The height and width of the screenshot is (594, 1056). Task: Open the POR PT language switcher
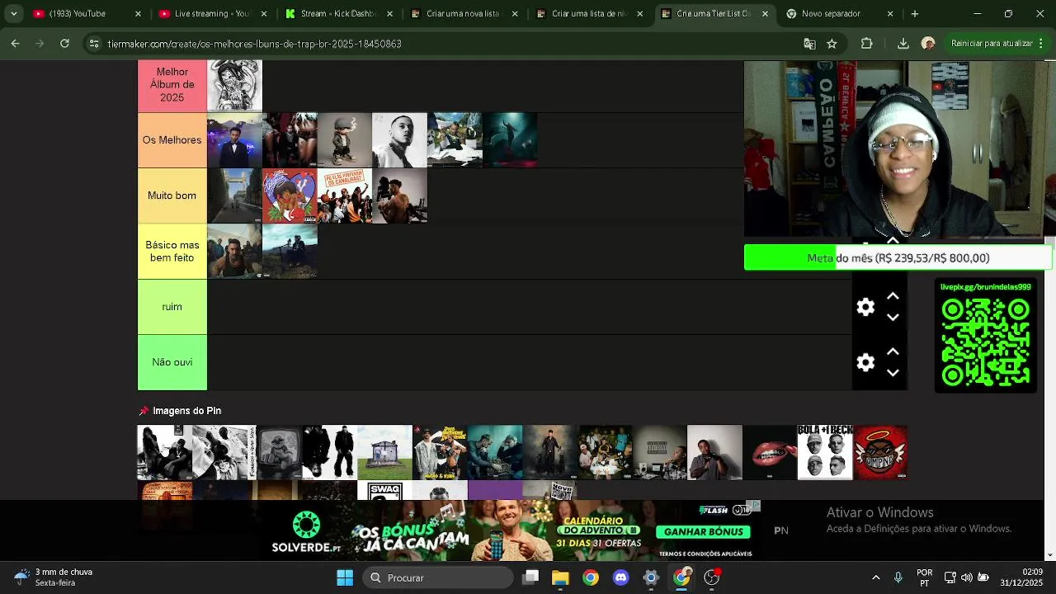925,577
